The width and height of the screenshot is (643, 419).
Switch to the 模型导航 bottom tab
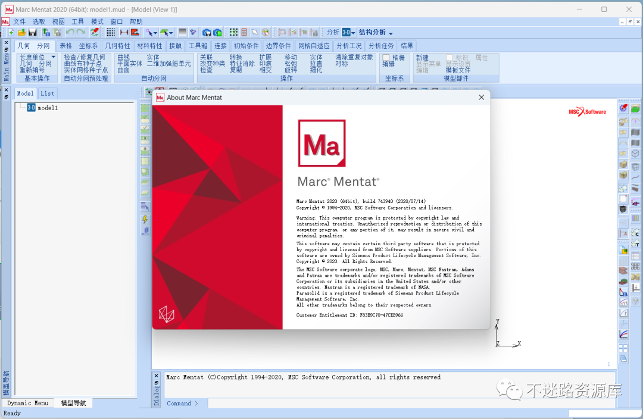coord(73,403)
